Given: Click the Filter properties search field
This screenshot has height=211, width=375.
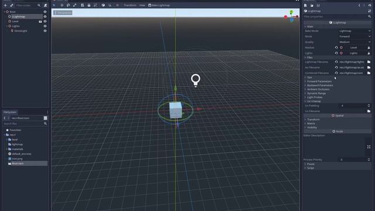Looking at the screenshot, I should pyautogui.click(x=337, y=16).
